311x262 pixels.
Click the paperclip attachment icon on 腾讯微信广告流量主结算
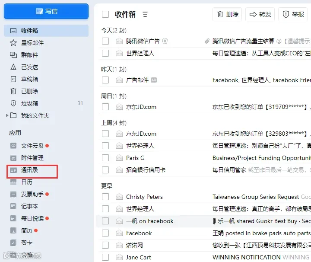207,41
